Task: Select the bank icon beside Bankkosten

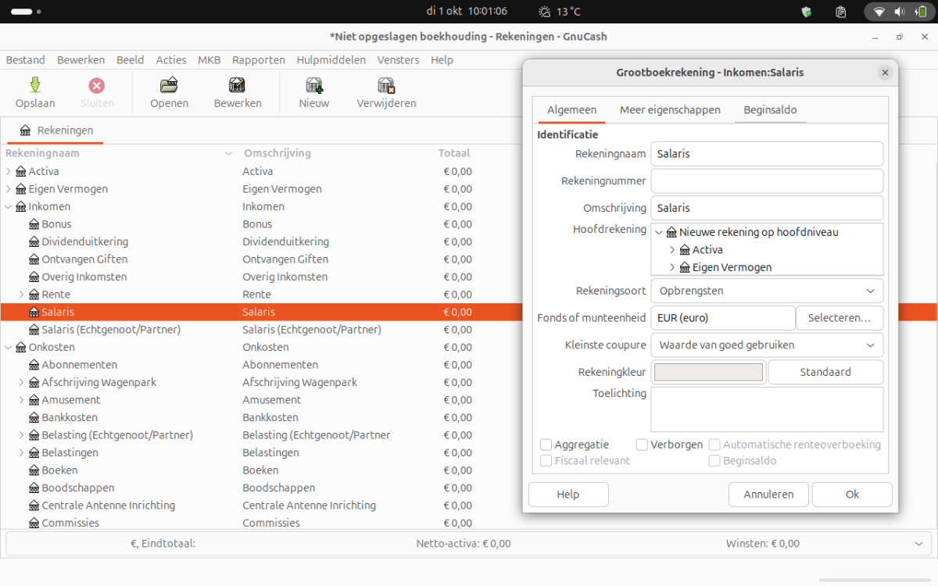Action: [34, 417]
